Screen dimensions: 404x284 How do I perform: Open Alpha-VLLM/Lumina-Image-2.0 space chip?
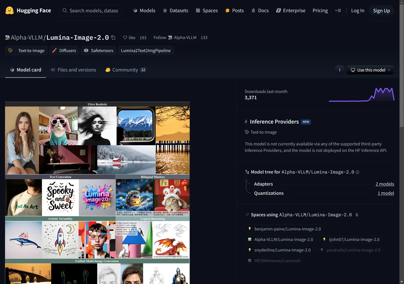[280, 239]
